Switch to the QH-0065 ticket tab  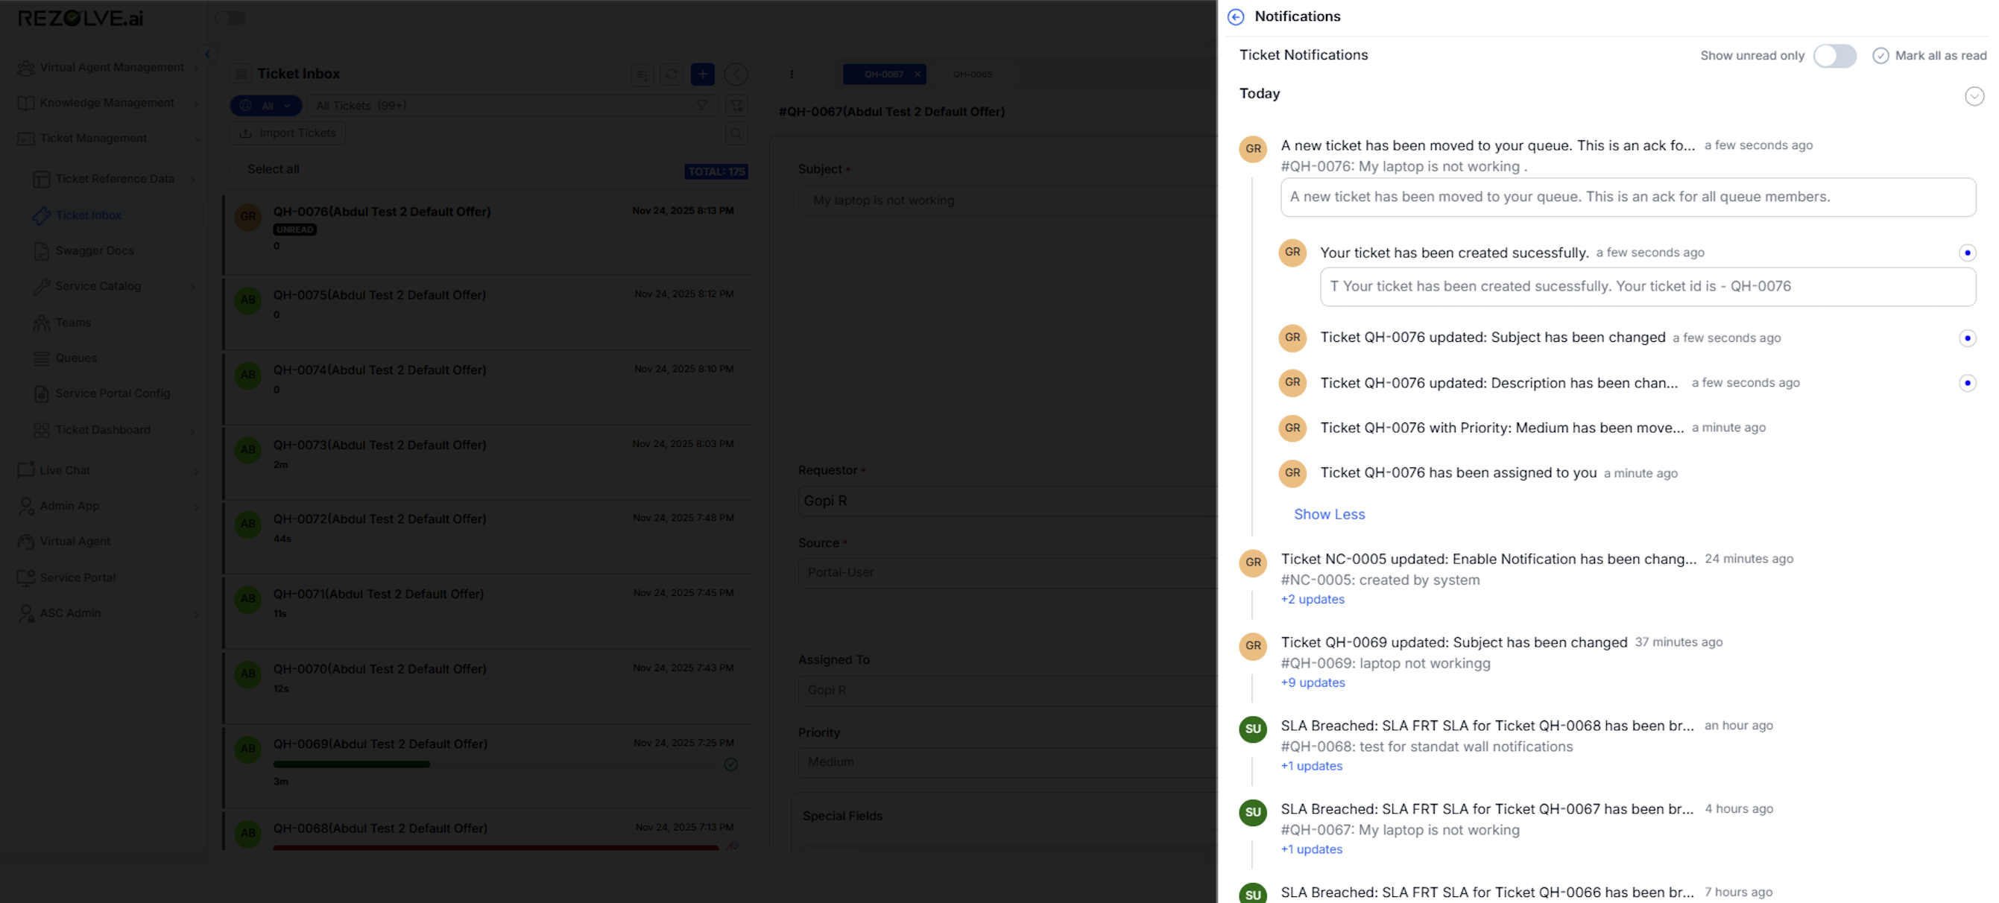point(974,74)
